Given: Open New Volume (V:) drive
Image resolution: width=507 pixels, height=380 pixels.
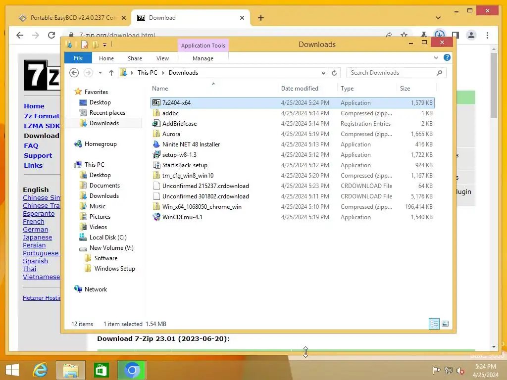Looking at the screenshot, I should (x=111, y=248).
